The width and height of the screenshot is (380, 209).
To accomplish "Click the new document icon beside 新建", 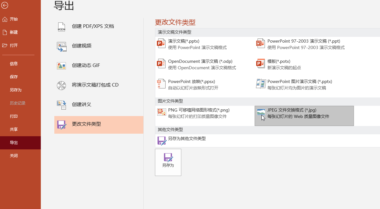I will pyautogui.click(x=5, y=32).
